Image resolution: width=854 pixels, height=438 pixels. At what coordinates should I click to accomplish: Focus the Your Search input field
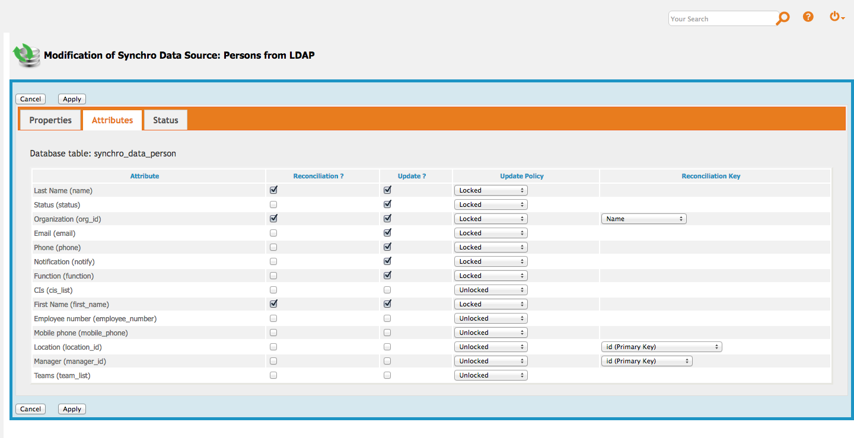click(722, 19)
